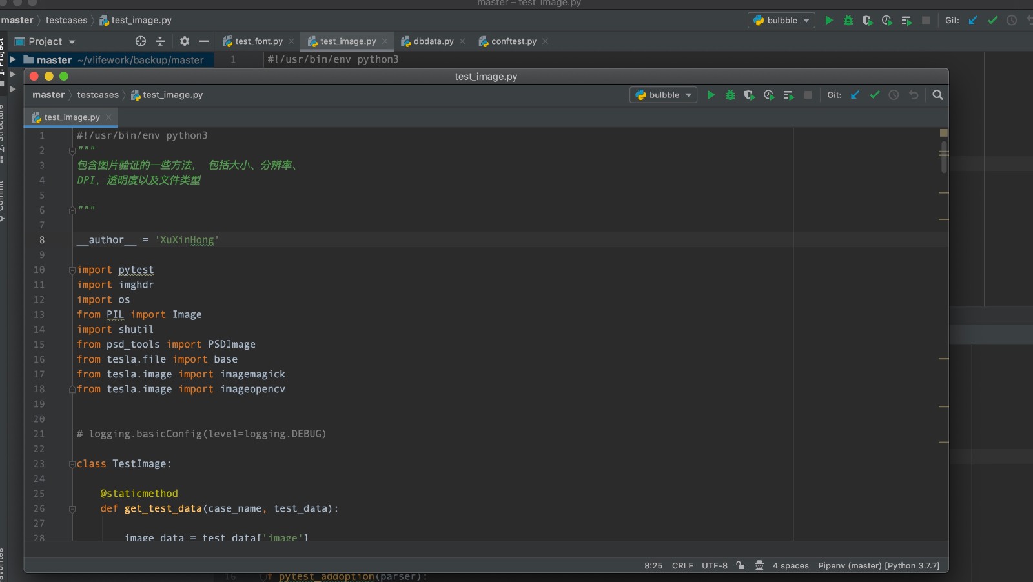Image resolution: width=1033 pixels, height=582 pixels.
Task: Select test_image.py tab in the detached window
Action: pyautogui.click(x=72, y=117)
